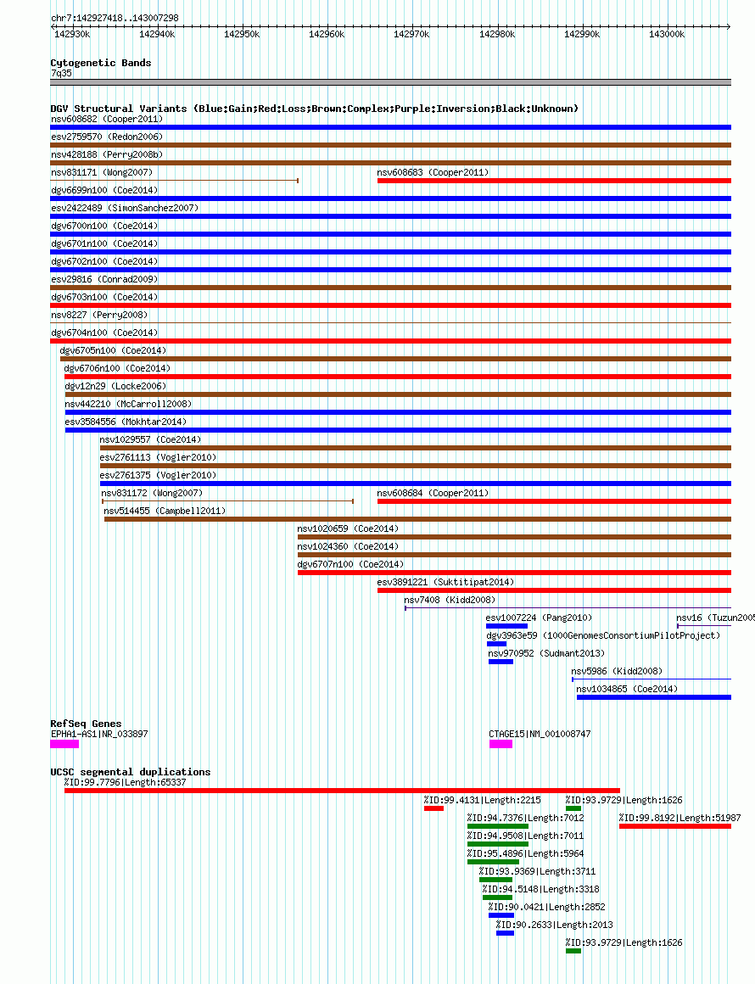Open the %ID:90.0421|Length:2852 duplication label

coord(546,907)
